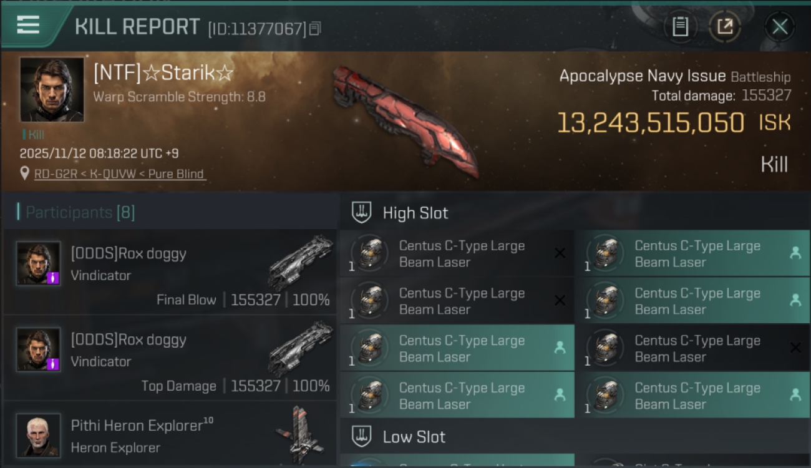Click the High Slot section icon
811x468 pixels.
point(361,212)
